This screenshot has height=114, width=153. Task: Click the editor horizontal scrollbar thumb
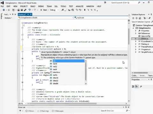[x=63, y=104]
